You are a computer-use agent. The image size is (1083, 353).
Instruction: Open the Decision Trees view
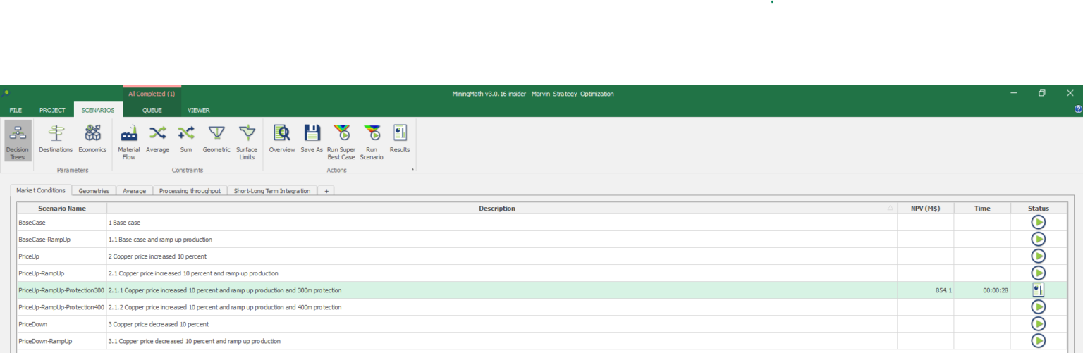pos(18,141)
